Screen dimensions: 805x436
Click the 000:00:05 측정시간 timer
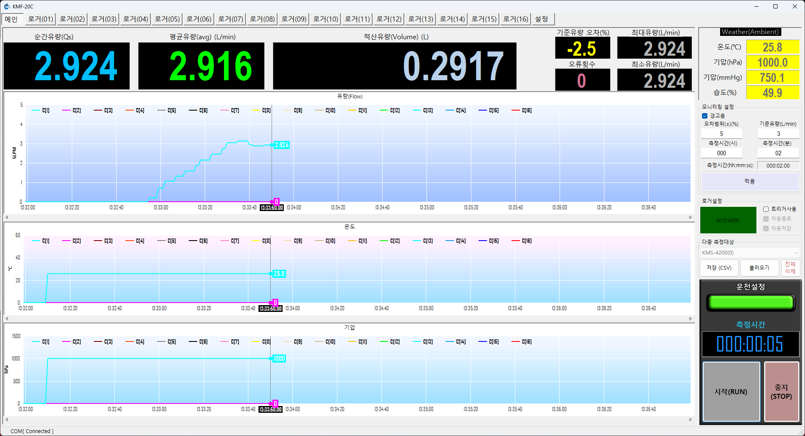(750, 344)
